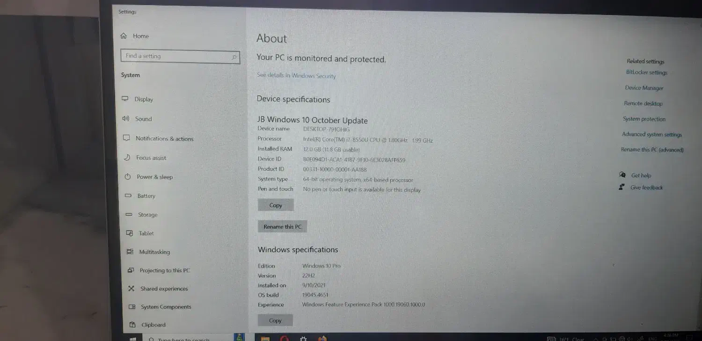
Task: Click OS build 19045.4651
Action: (315, 295)
